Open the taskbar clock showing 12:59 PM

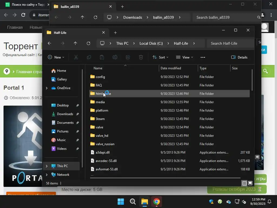click(258, 201)
